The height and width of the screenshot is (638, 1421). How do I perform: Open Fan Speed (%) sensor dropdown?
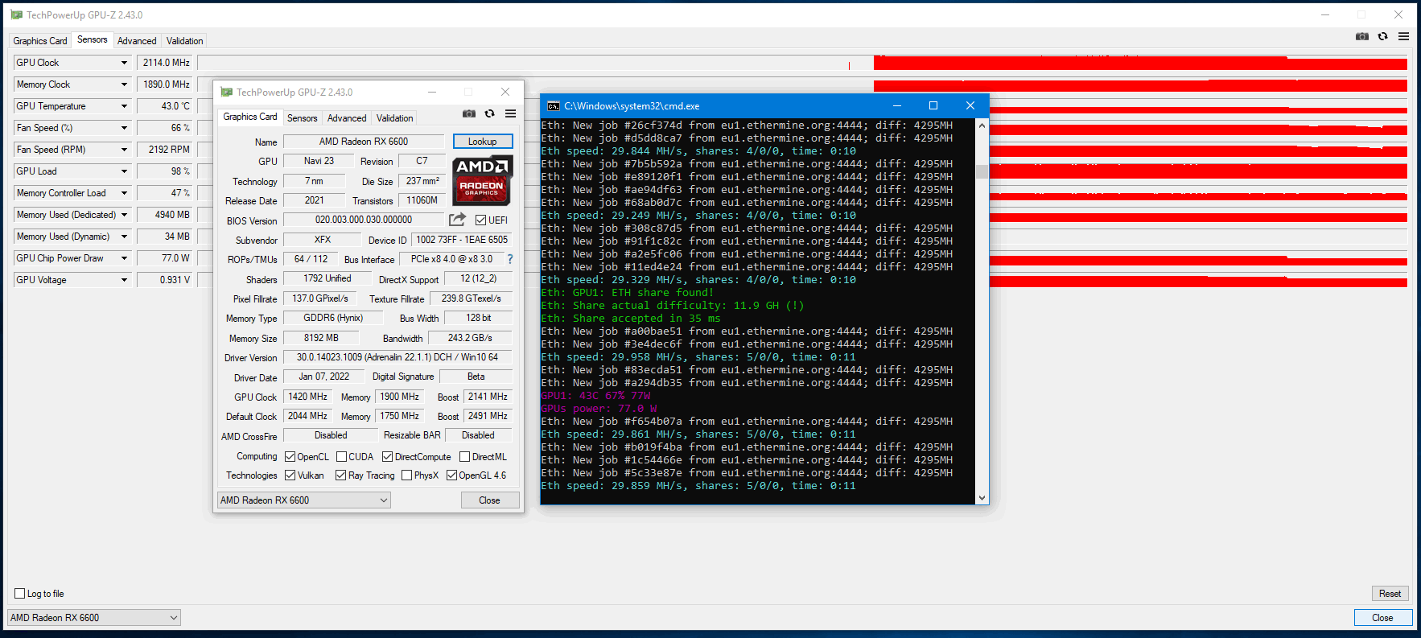[124, 128]
